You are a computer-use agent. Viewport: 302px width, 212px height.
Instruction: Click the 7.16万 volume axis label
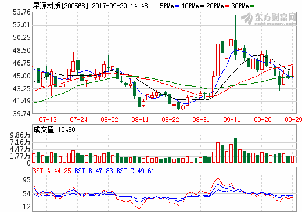click(20, 142)
